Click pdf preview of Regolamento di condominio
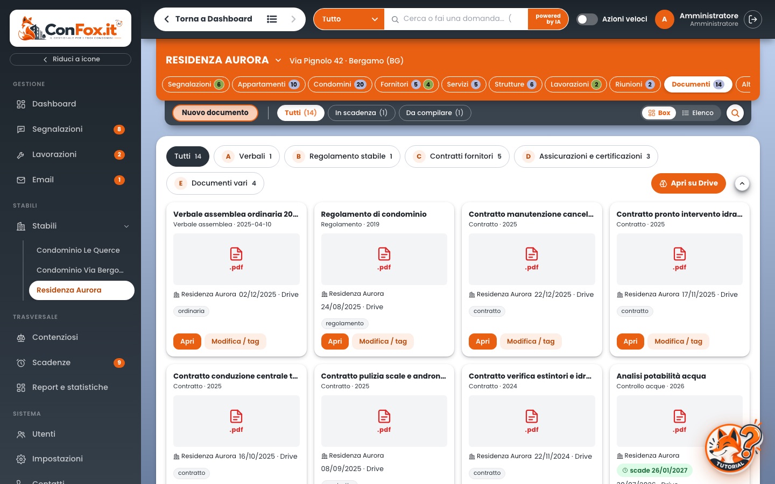775x484 pixels. [x=384, y=259]
